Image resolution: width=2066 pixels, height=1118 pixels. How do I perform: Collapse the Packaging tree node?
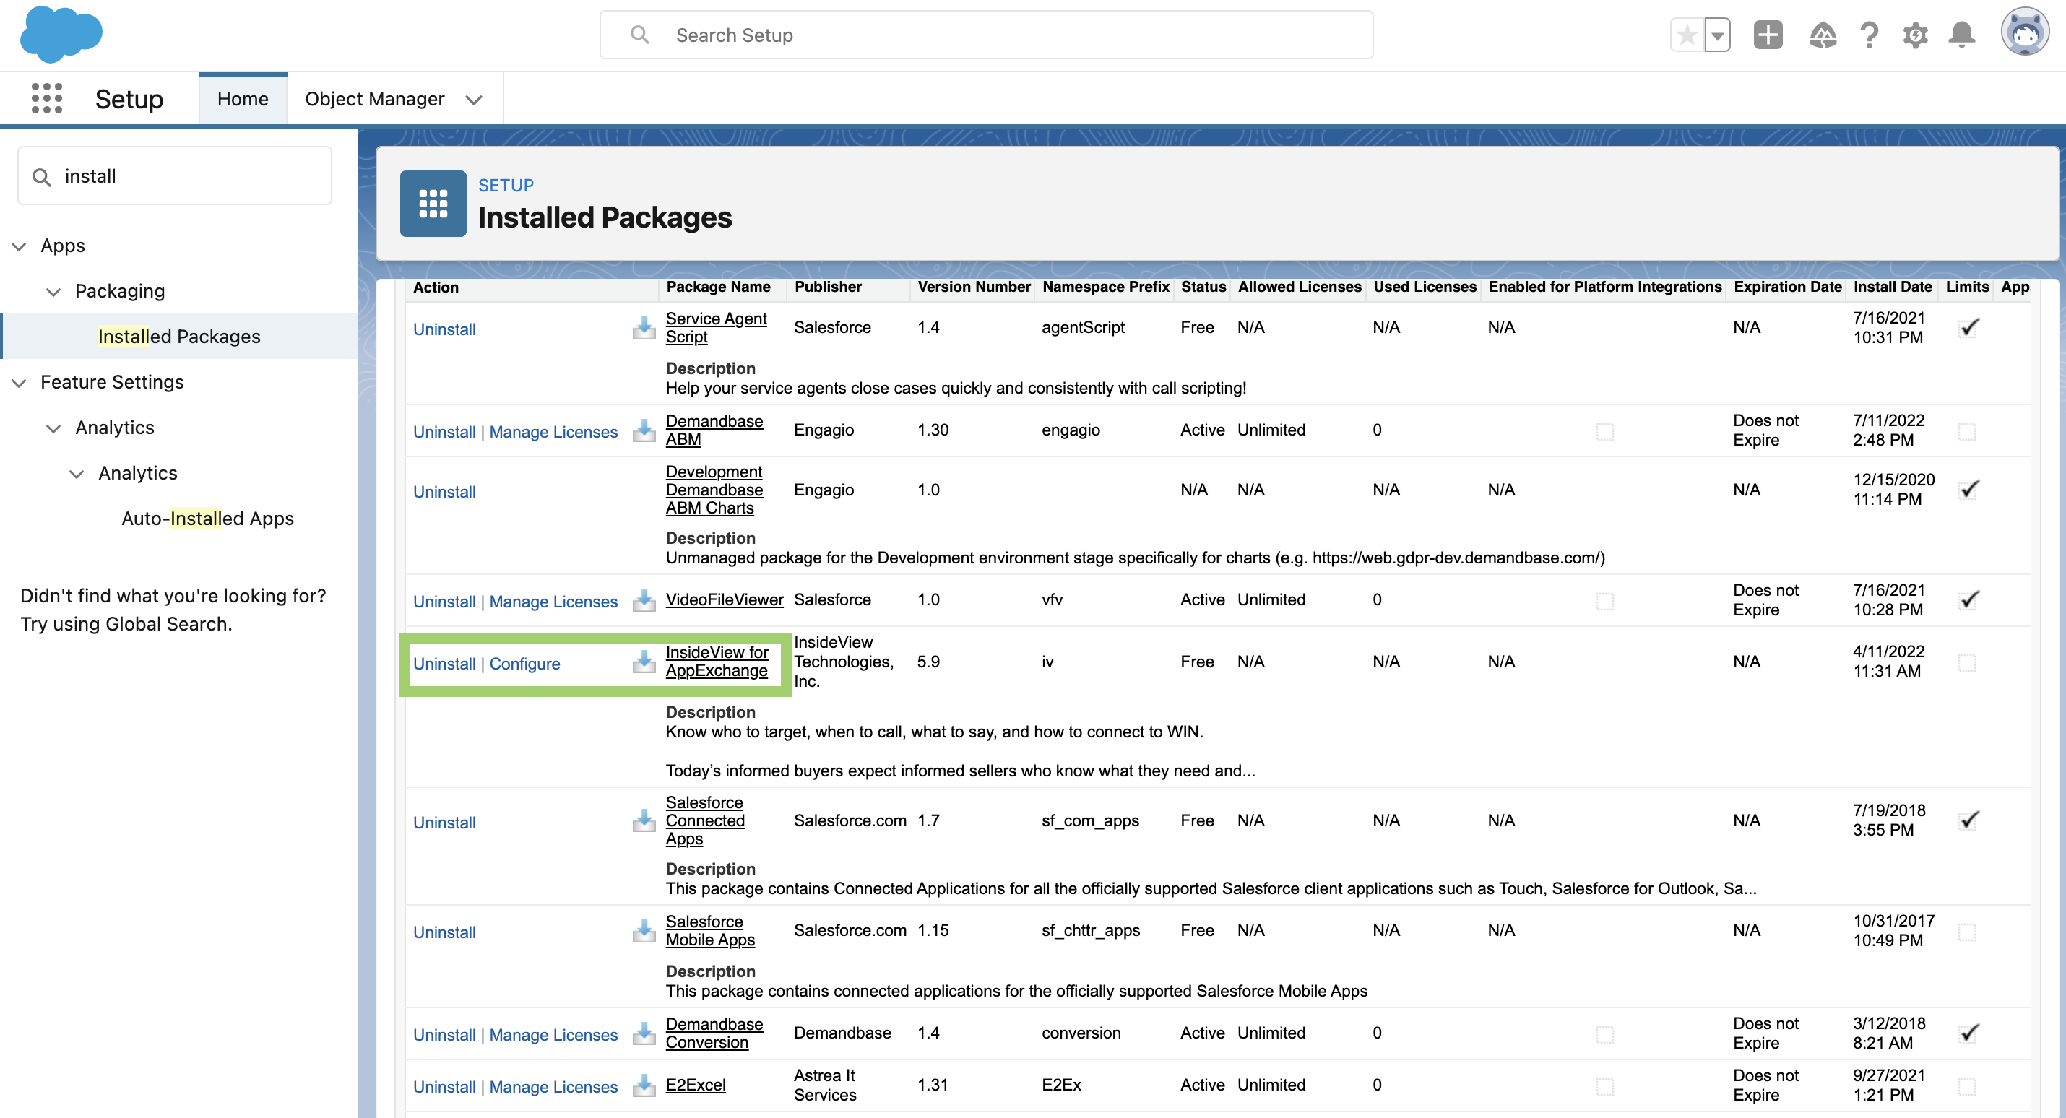tap(53, 292)
